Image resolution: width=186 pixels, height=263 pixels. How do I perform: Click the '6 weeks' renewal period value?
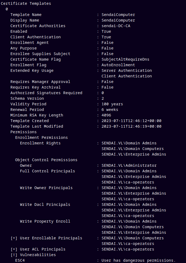110,110
